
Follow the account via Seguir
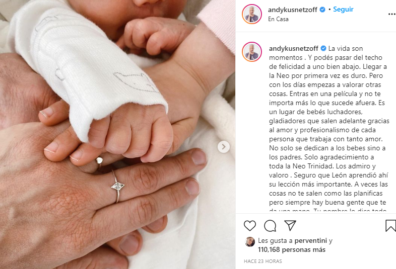(343, 10)
